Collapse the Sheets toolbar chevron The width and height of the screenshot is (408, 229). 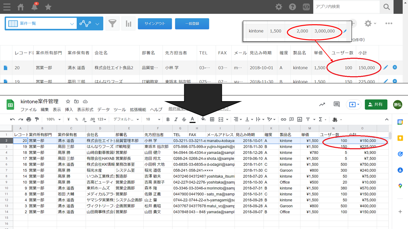387,119
